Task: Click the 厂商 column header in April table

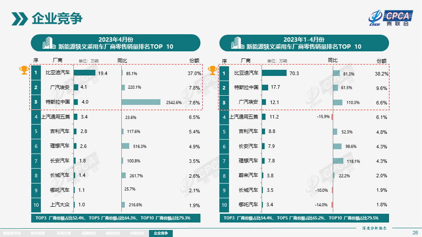Action: [58, 61]
